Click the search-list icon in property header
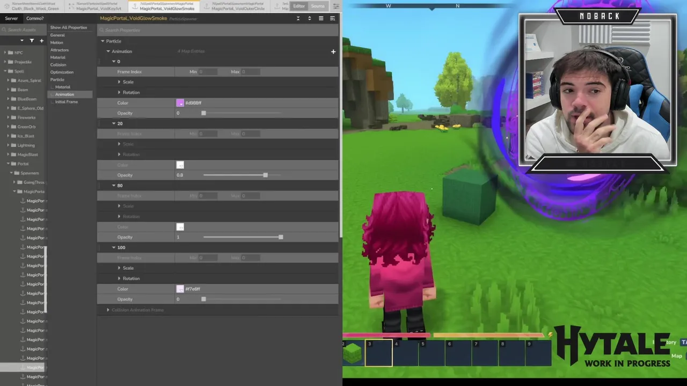Viewport: 687px width, 386px height. click(x=332, y=18)
